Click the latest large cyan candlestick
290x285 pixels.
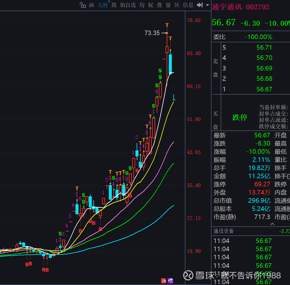coord(170,64)
